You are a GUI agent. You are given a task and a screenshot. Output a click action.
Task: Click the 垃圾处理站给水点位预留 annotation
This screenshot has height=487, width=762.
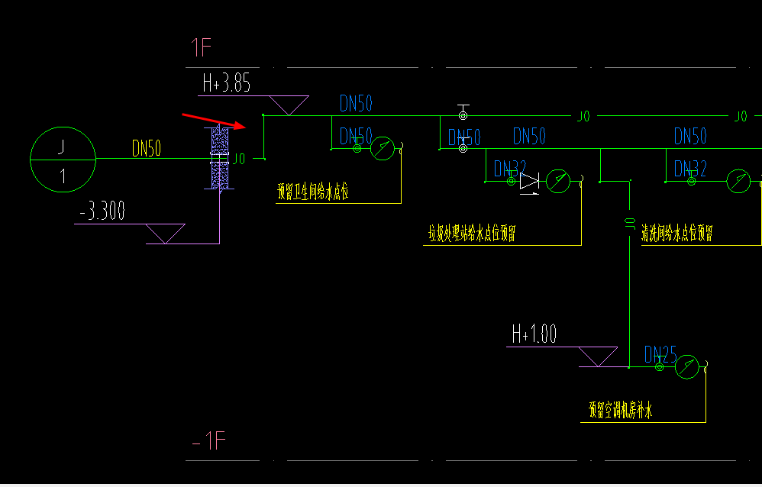point(471,233)
